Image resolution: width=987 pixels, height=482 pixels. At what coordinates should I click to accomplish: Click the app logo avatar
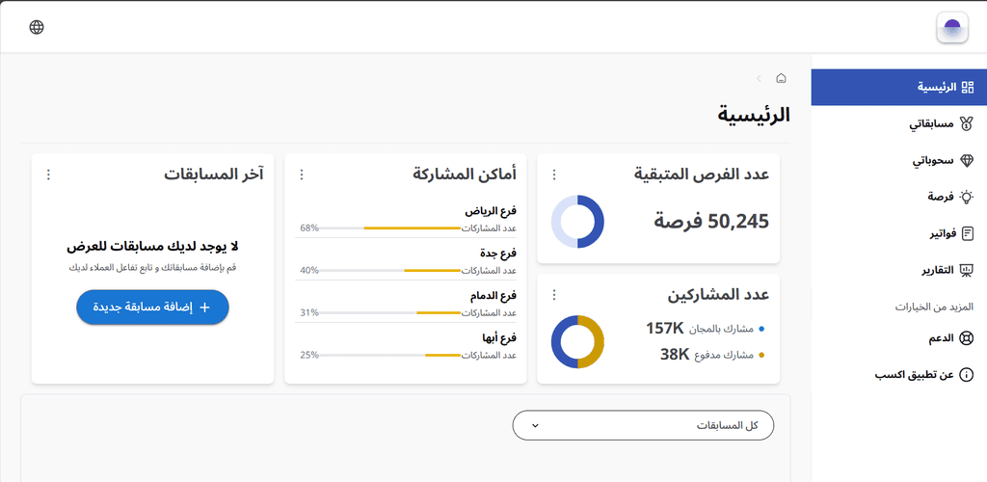click(x=951, y=27)
